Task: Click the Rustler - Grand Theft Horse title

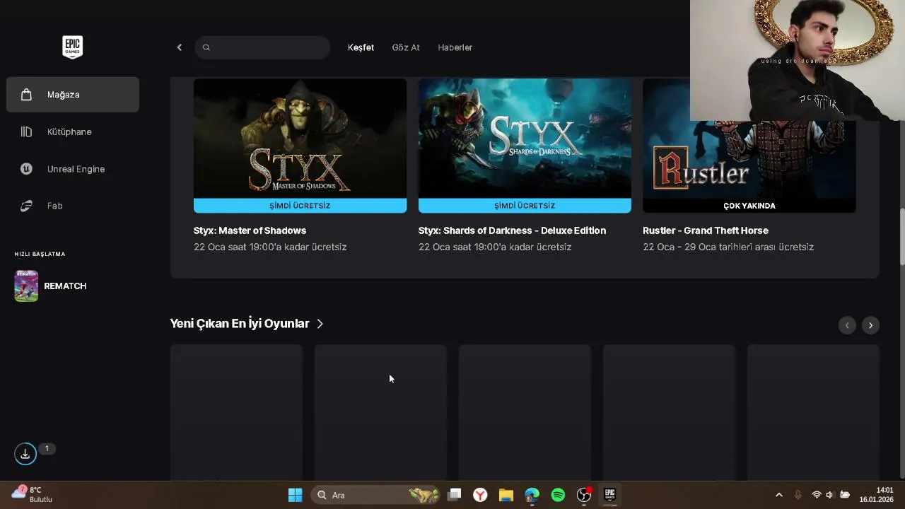Action: 706,230
